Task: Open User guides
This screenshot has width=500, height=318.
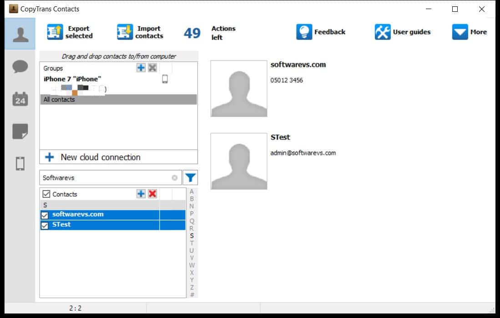Action: click(403, 32)
